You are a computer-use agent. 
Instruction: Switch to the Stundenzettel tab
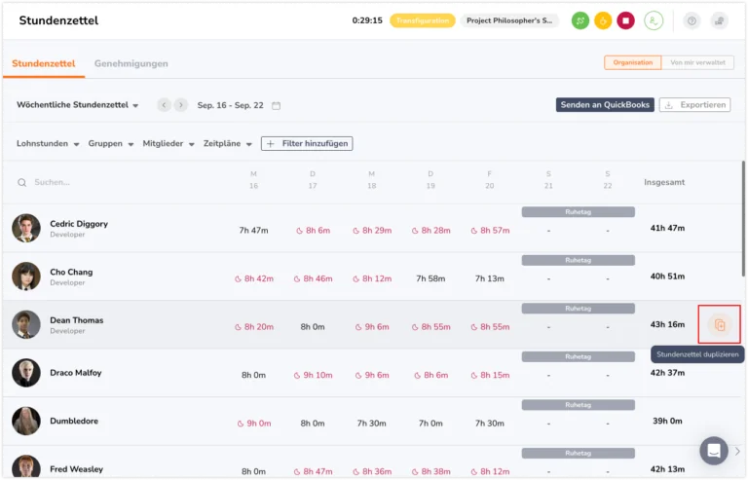tap(44, 63)
